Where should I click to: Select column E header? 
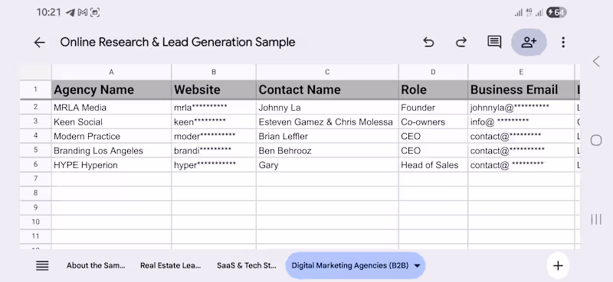521,72
